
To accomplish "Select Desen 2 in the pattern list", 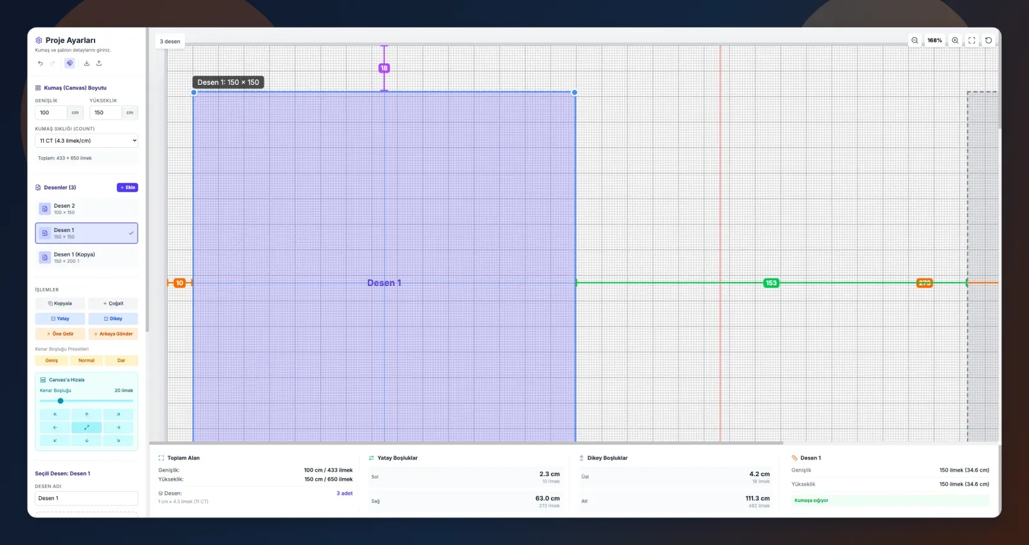I will [x=86, y=209].
